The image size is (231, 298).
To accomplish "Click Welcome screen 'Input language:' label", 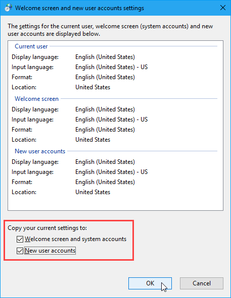I will coord(32,120).
